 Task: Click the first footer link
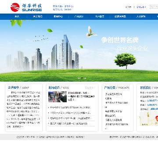coord(21,137)
